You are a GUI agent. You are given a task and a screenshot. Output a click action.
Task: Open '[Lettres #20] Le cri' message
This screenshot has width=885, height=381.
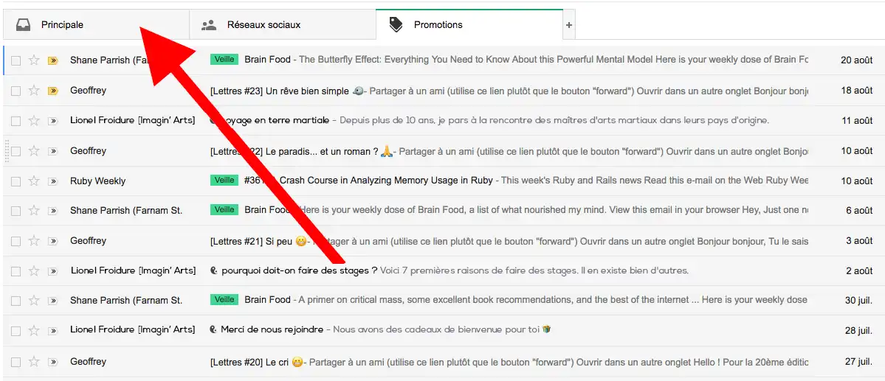coord(248,362)
